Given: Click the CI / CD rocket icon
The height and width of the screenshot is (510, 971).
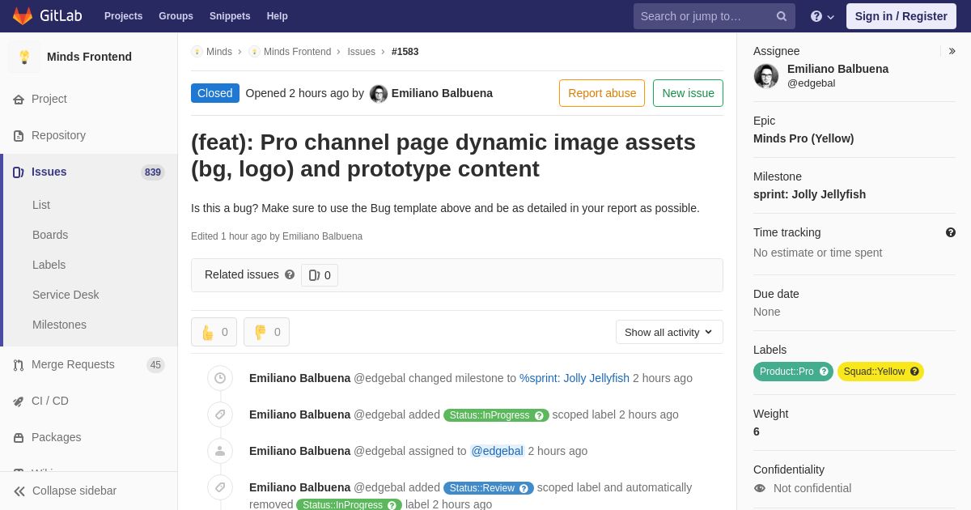Looking at the screenshot, I should pos(19,402).
